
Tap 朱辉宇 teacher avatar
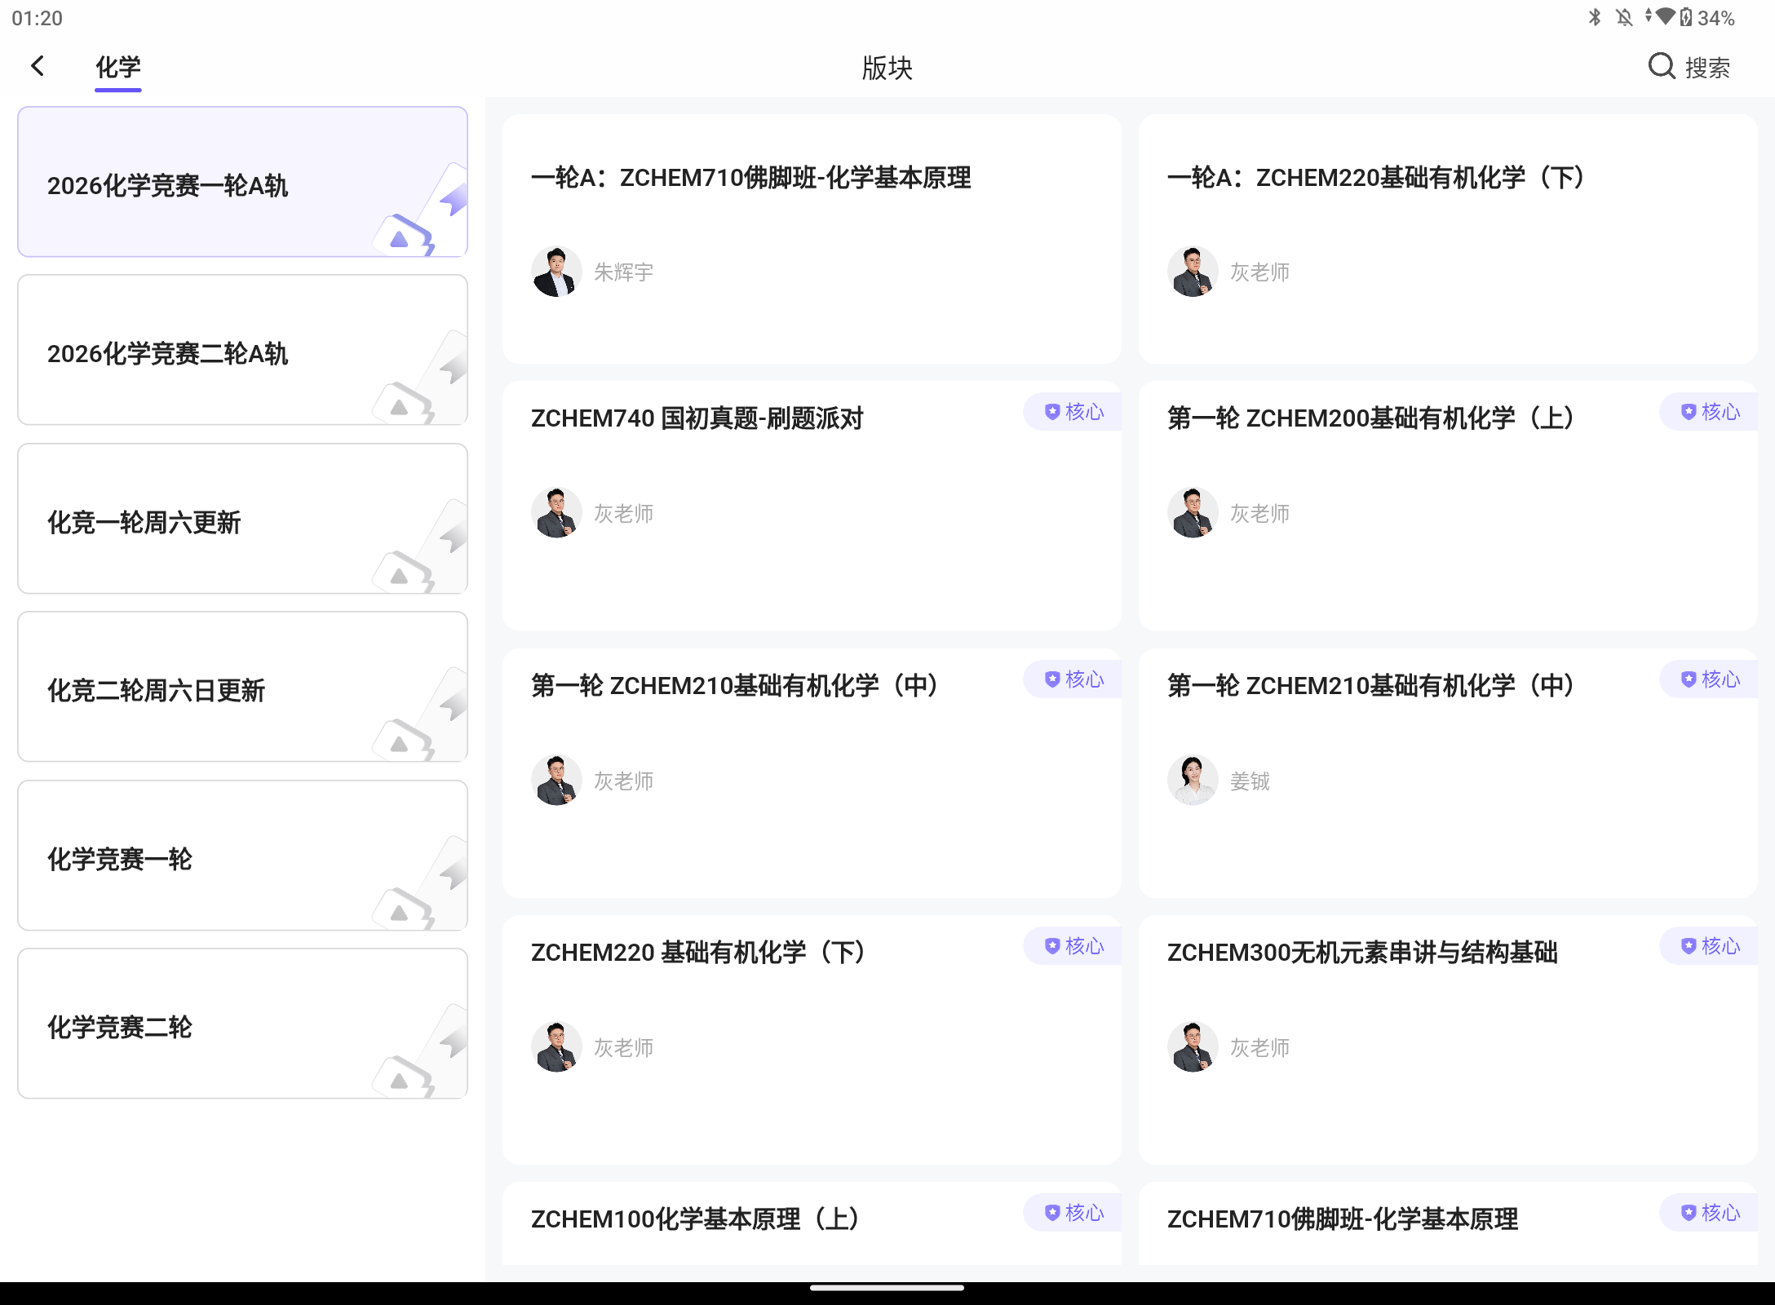pos(556,272)
